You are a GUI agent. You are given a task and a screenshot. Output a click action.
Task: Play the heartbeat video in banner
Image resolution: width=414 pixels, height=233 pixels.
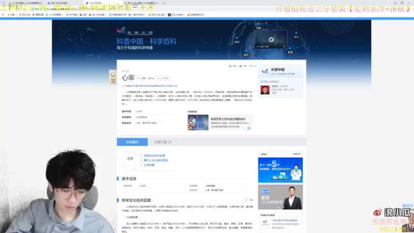click(271, 40)
